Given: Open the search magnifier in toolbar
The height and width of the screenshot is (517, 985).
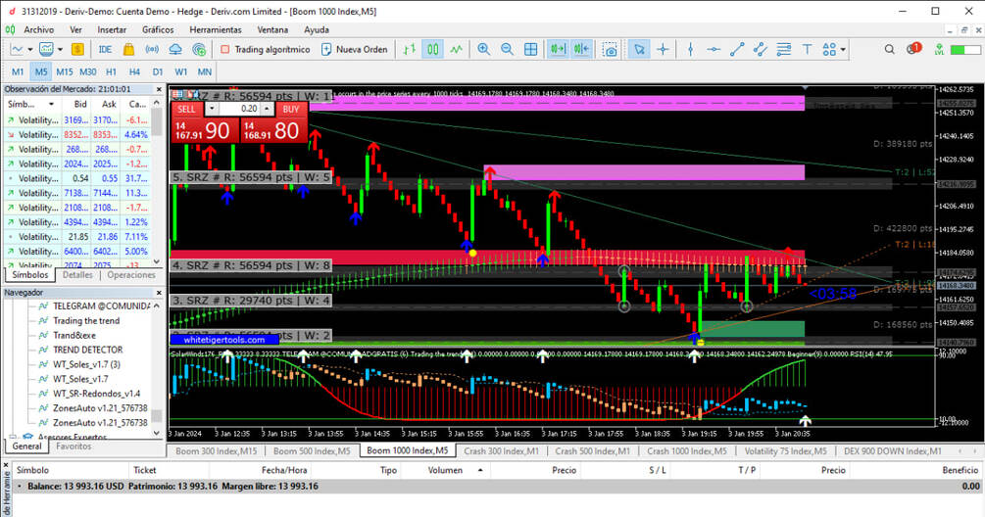Looking at the screenshot, I should point(890,49).
